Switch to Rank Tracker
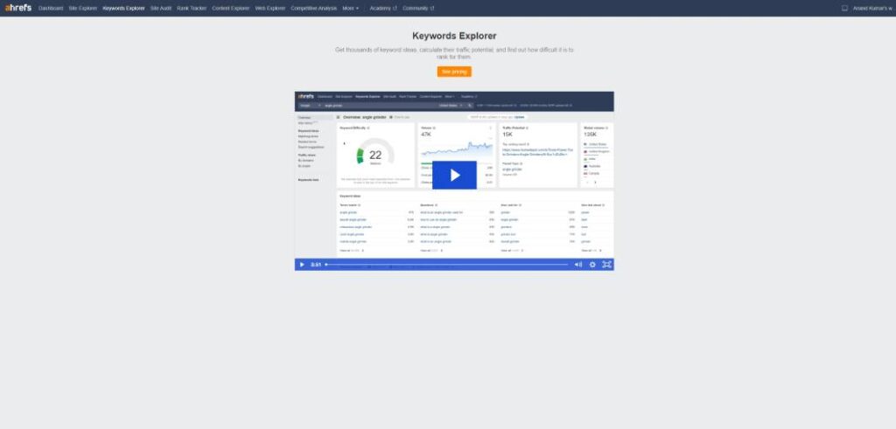Image resolution: width=896 pixels, height=429 pixels. point(192,9)
